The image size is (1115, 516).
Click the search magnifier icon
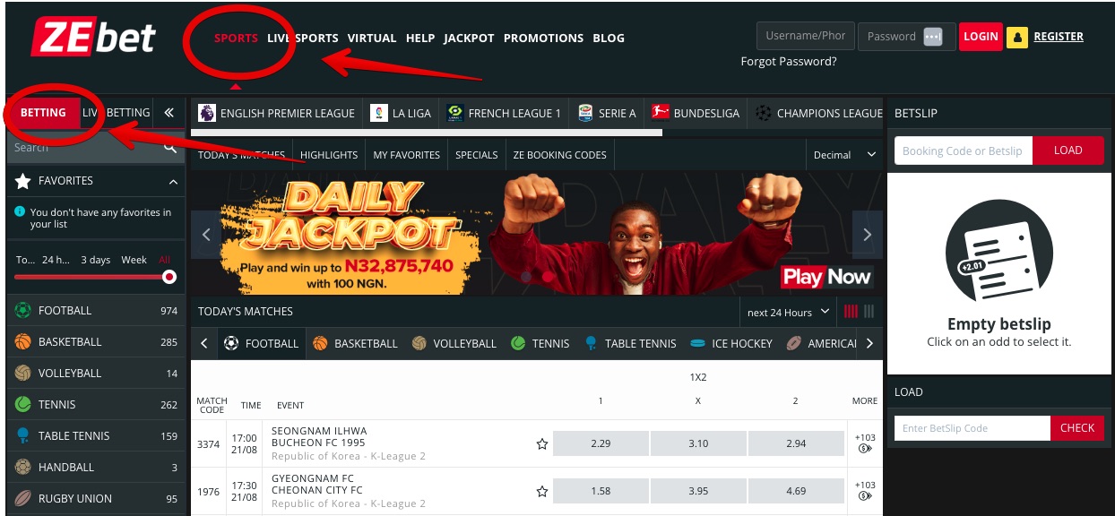coord(170,148)
